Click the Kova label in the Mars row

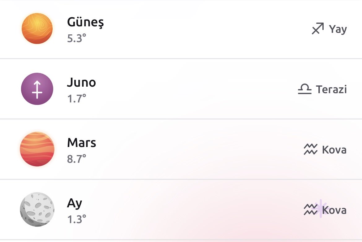coord(334,150)
